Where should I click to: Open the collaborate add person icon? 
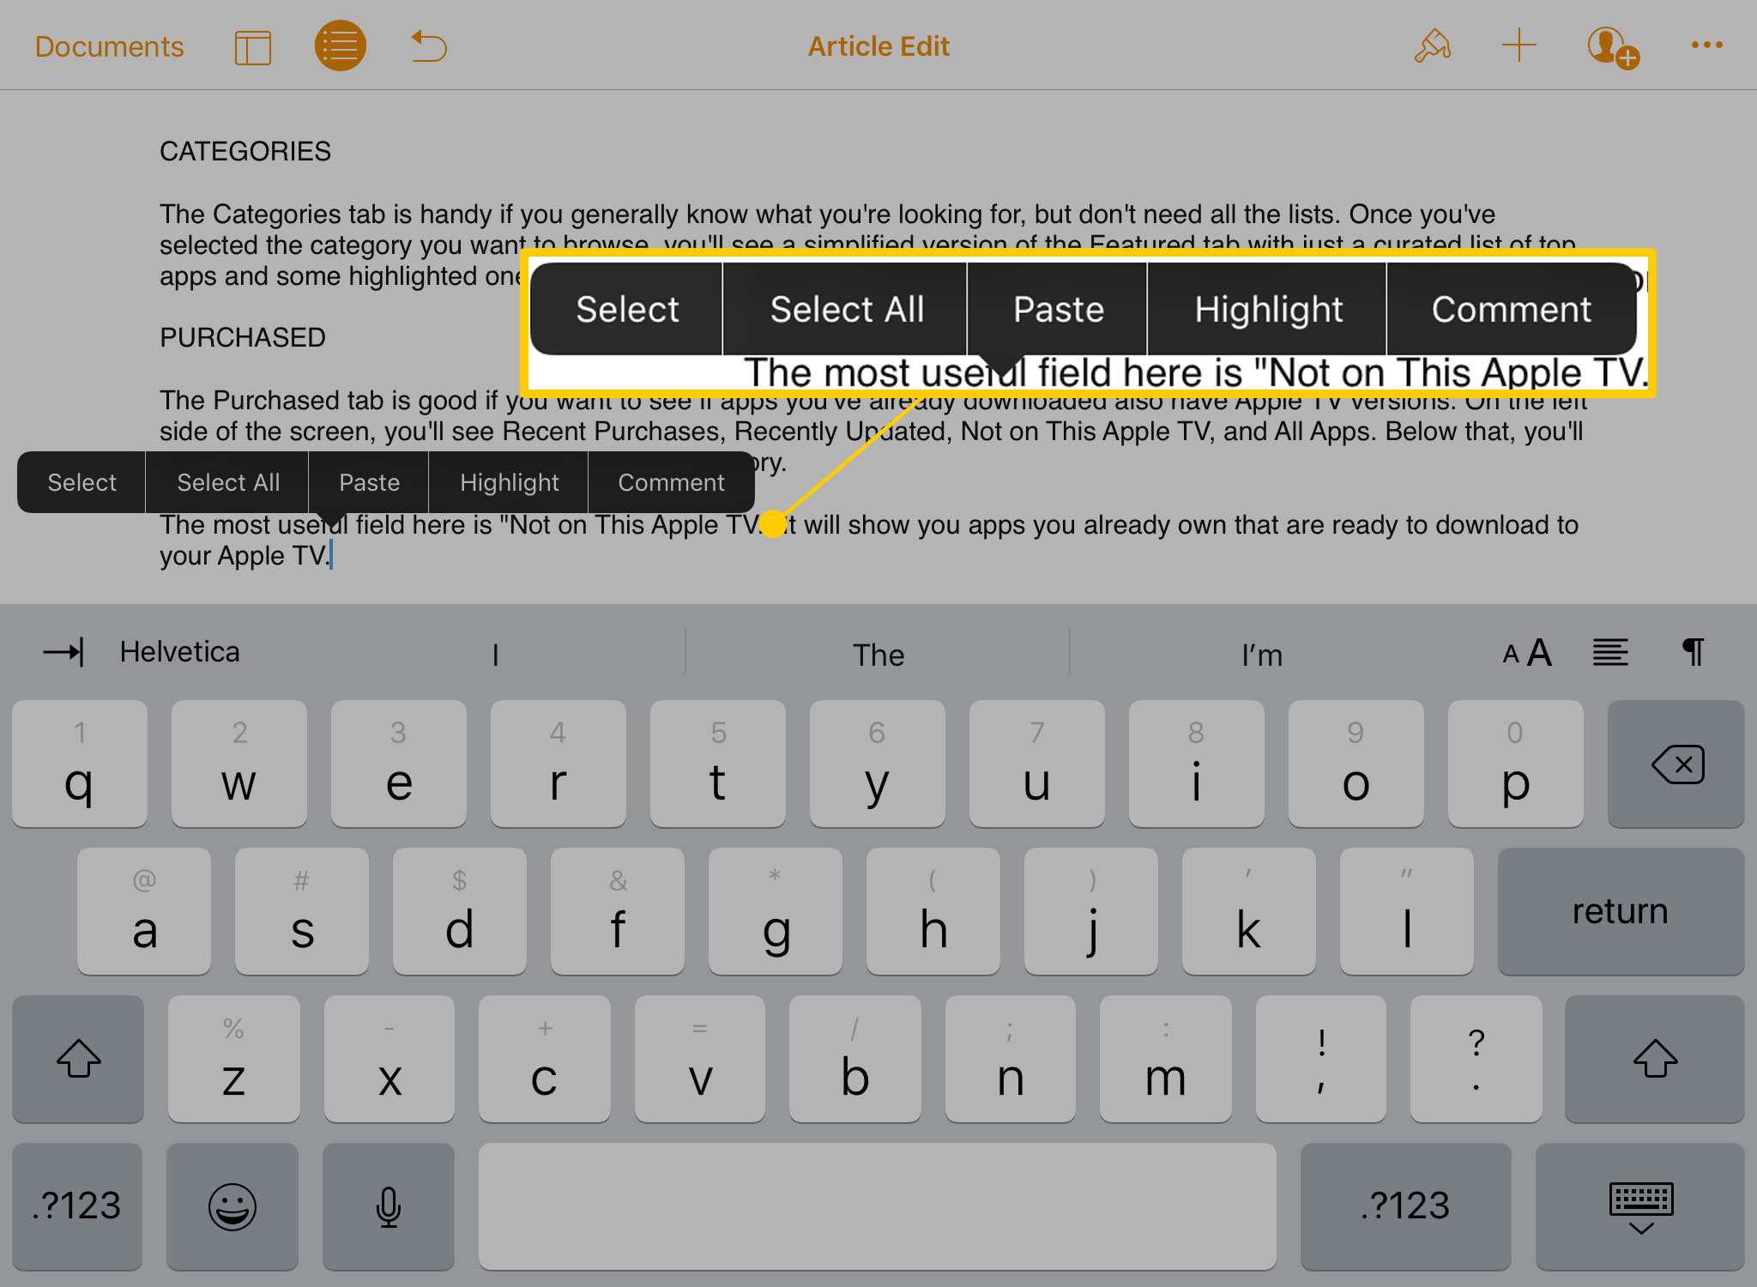click(1613, 47)
